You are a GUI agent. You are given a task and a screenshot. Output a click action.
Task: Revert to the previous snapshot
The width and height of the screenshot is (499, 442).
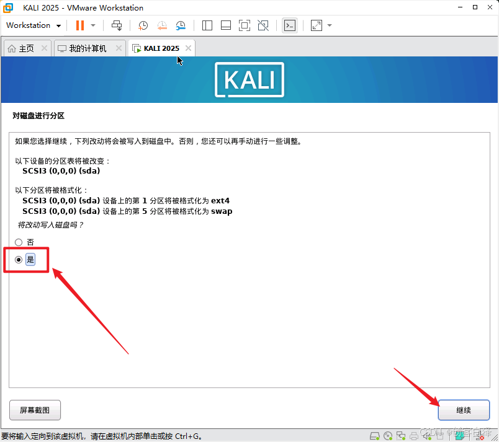click(162, 25)
